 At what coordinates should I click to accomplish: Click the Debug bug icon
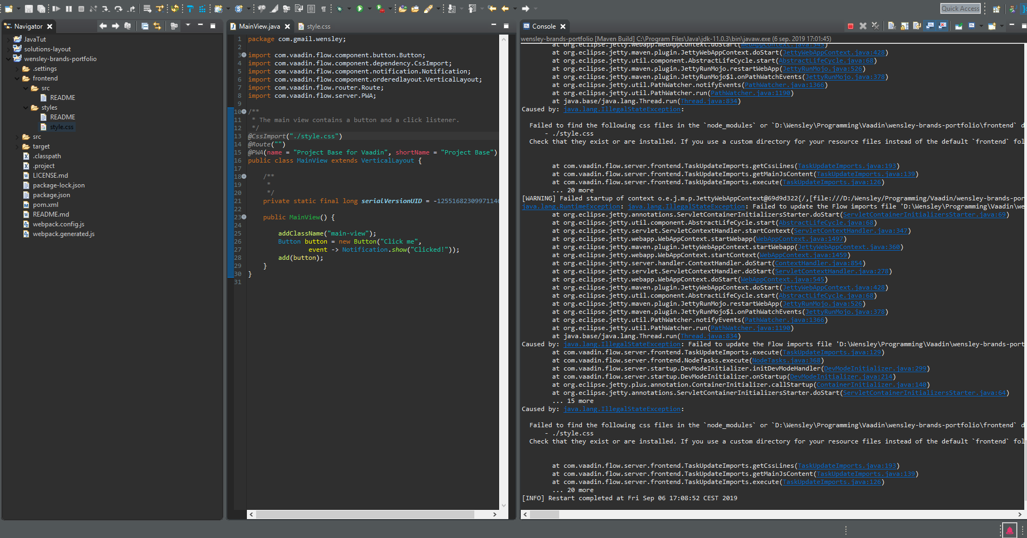[339, 9]
